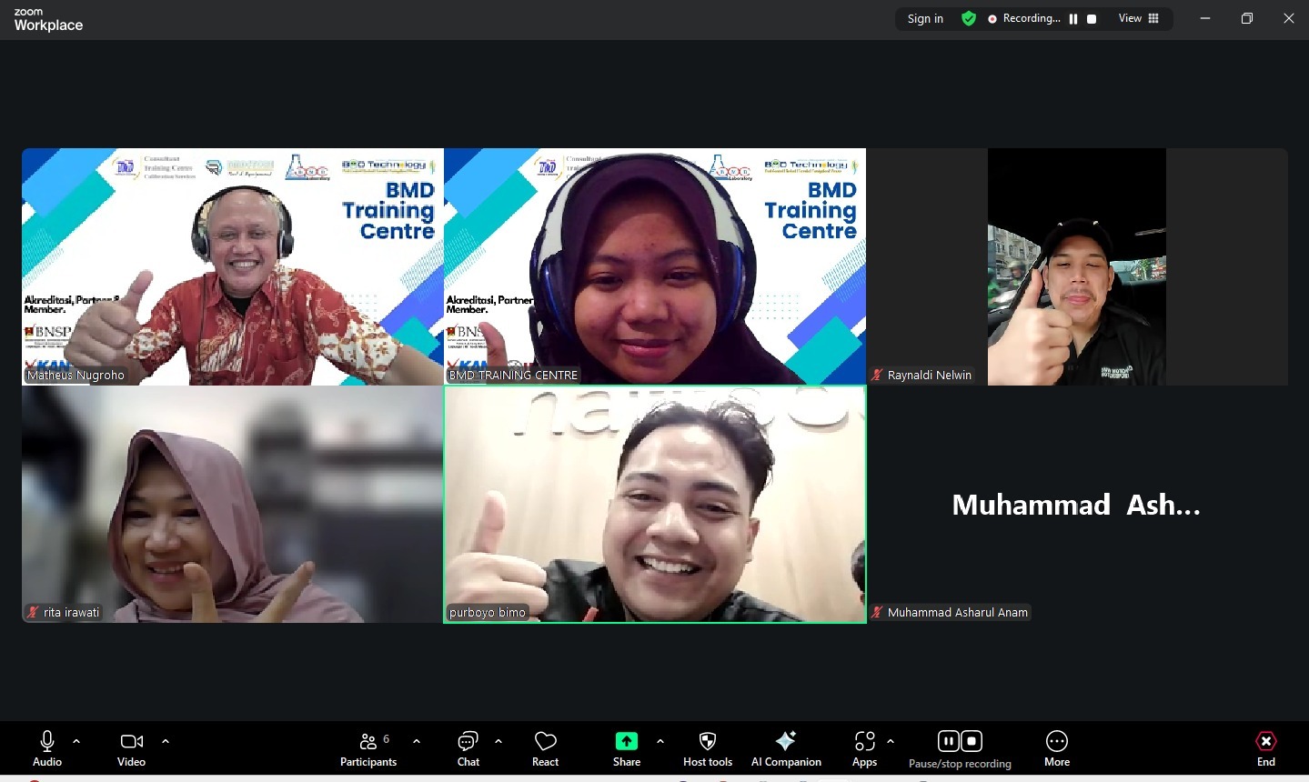Click the Sign in button
This screenshot has height=782, width=1309.
tap(925, 19)
